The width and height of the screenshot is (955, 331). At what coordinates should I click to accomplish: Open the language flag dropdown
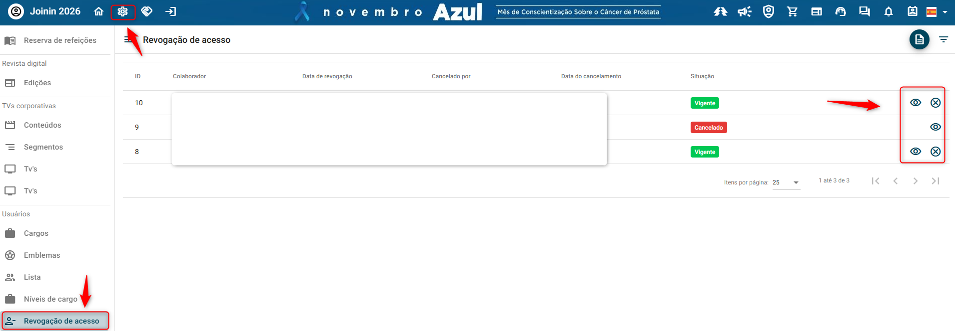937,12
